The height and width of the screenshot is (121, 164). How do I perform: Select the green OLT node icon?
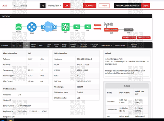coord(66,27)
